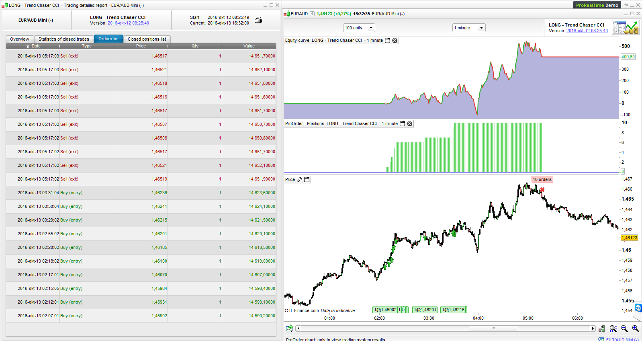Click the EURAUD instrument info icon
Screen dimensions: 642x341
pyautogui.click(x=312, y=14)
